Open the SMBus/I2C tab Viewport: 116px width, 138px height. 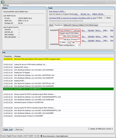(68, 25)
